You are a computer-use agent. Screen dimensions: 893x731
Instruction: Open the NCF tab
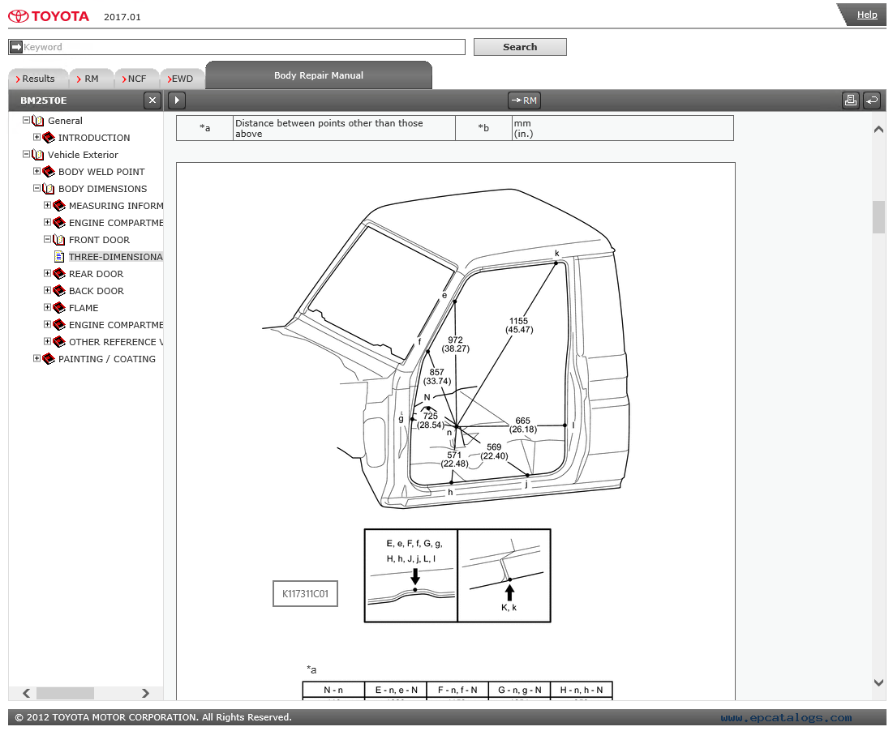pos(137,79)
